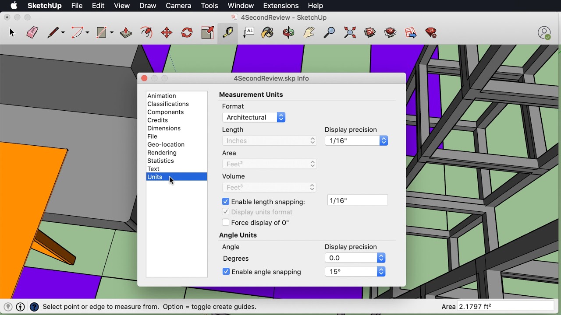Select Text in the info list
Screen dimensions: 561x315
(176, 169)
